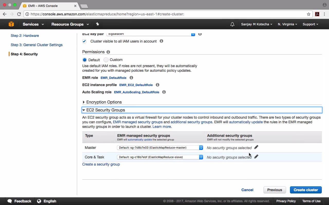Click the info icon next to Permissions
This screenshot has width=329, height=205.
point(108,52)
